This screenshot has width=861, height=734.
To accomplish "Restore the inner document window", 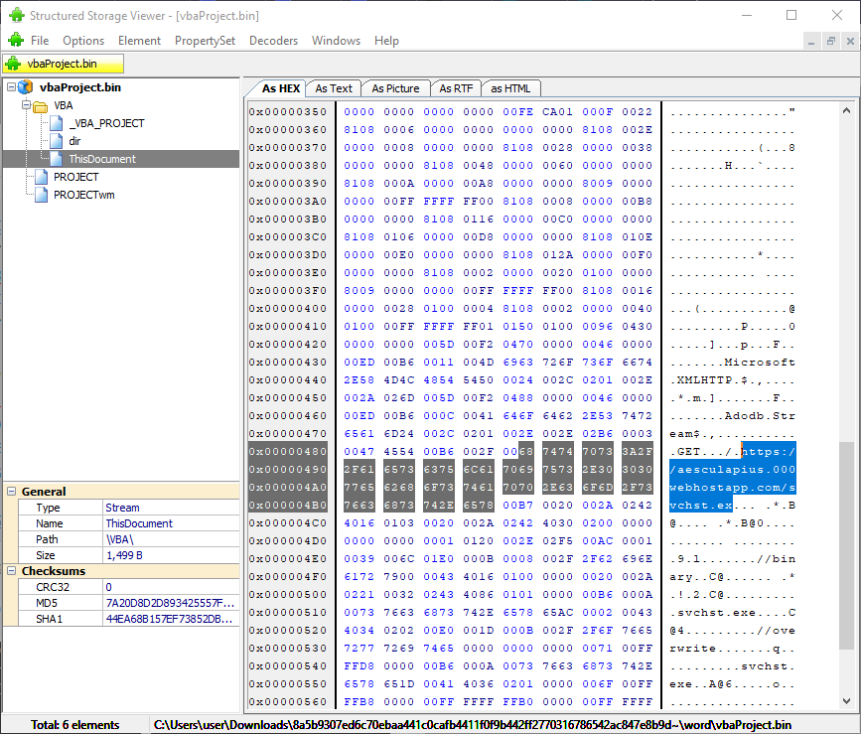I will [x=831, y=41].
